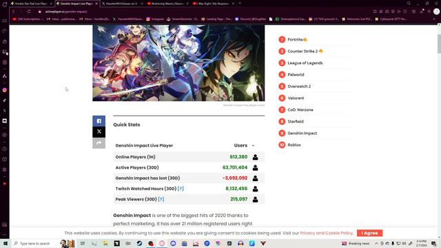The height and width of the screenshot is (248, 441).
Task: Open the Fortnite link in the top list
Action: (x=295, y=40)
